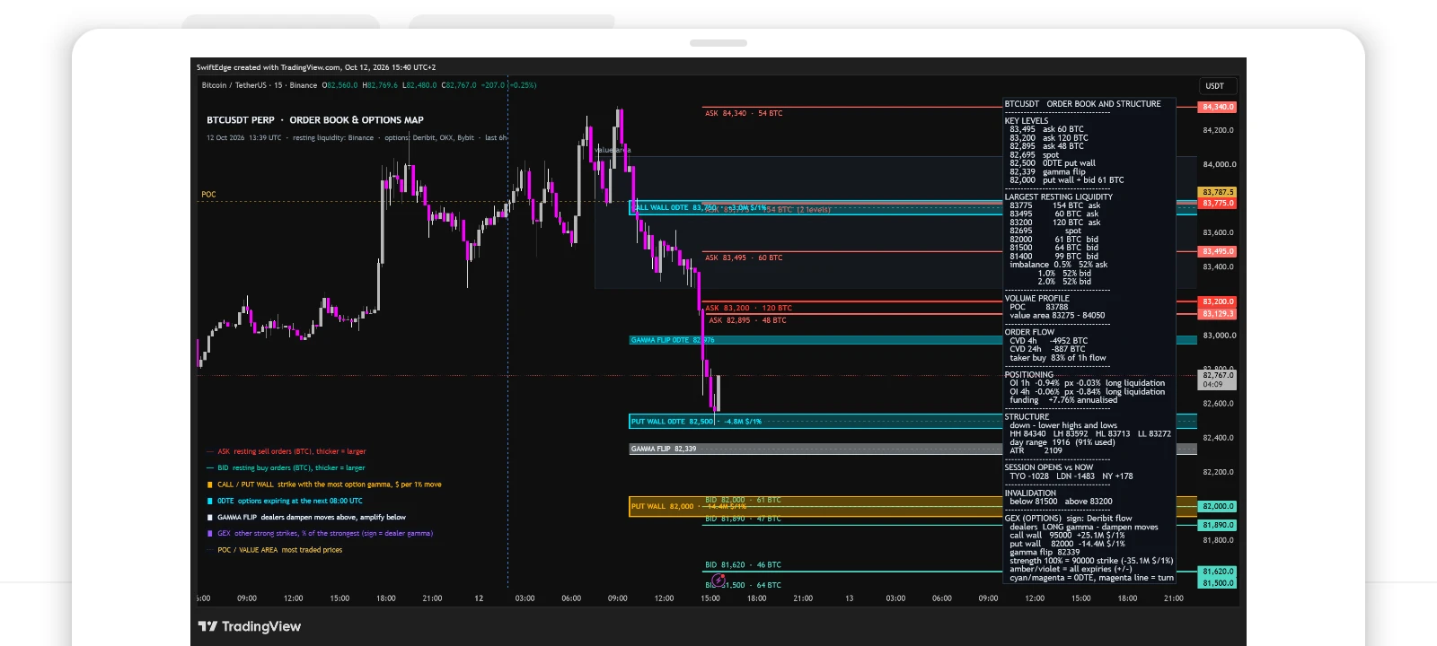Click the ASK 83,200 · 120 BTC line label
Screen dimensions: 1437x646
[748, 308]
